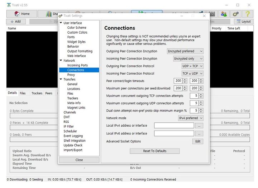Open the Channels people icon in toolbar
The image size is (258, 188).
(224, 14)
